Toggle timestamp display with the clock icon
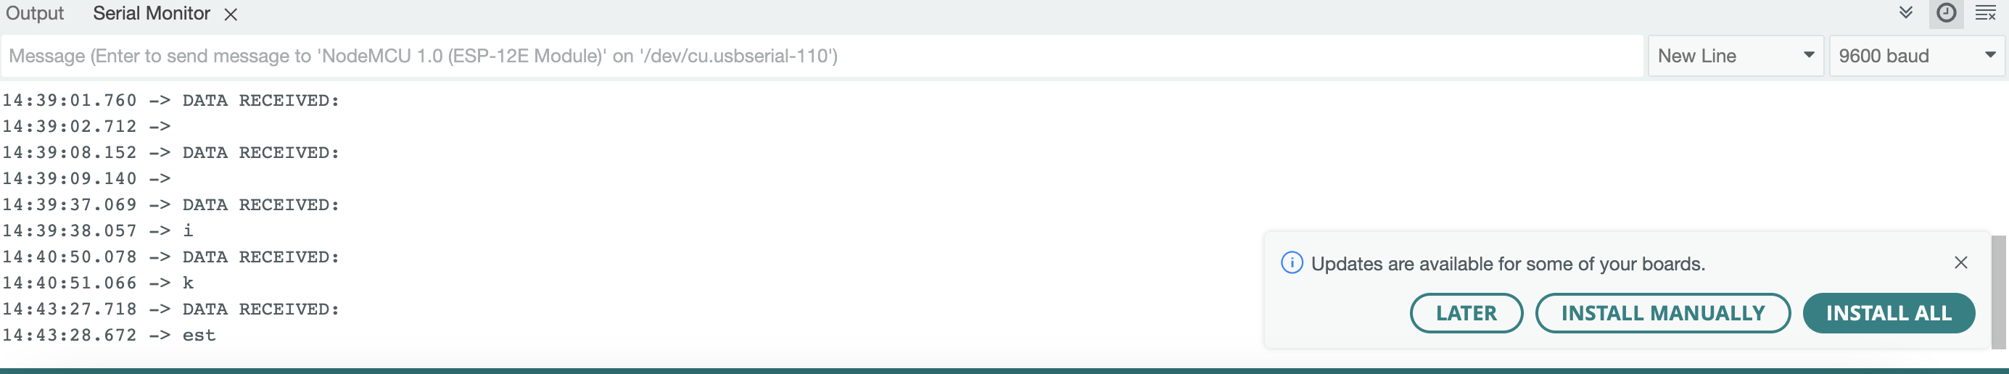Screen dimensions: 2009x374 (x=1946, y=13)
